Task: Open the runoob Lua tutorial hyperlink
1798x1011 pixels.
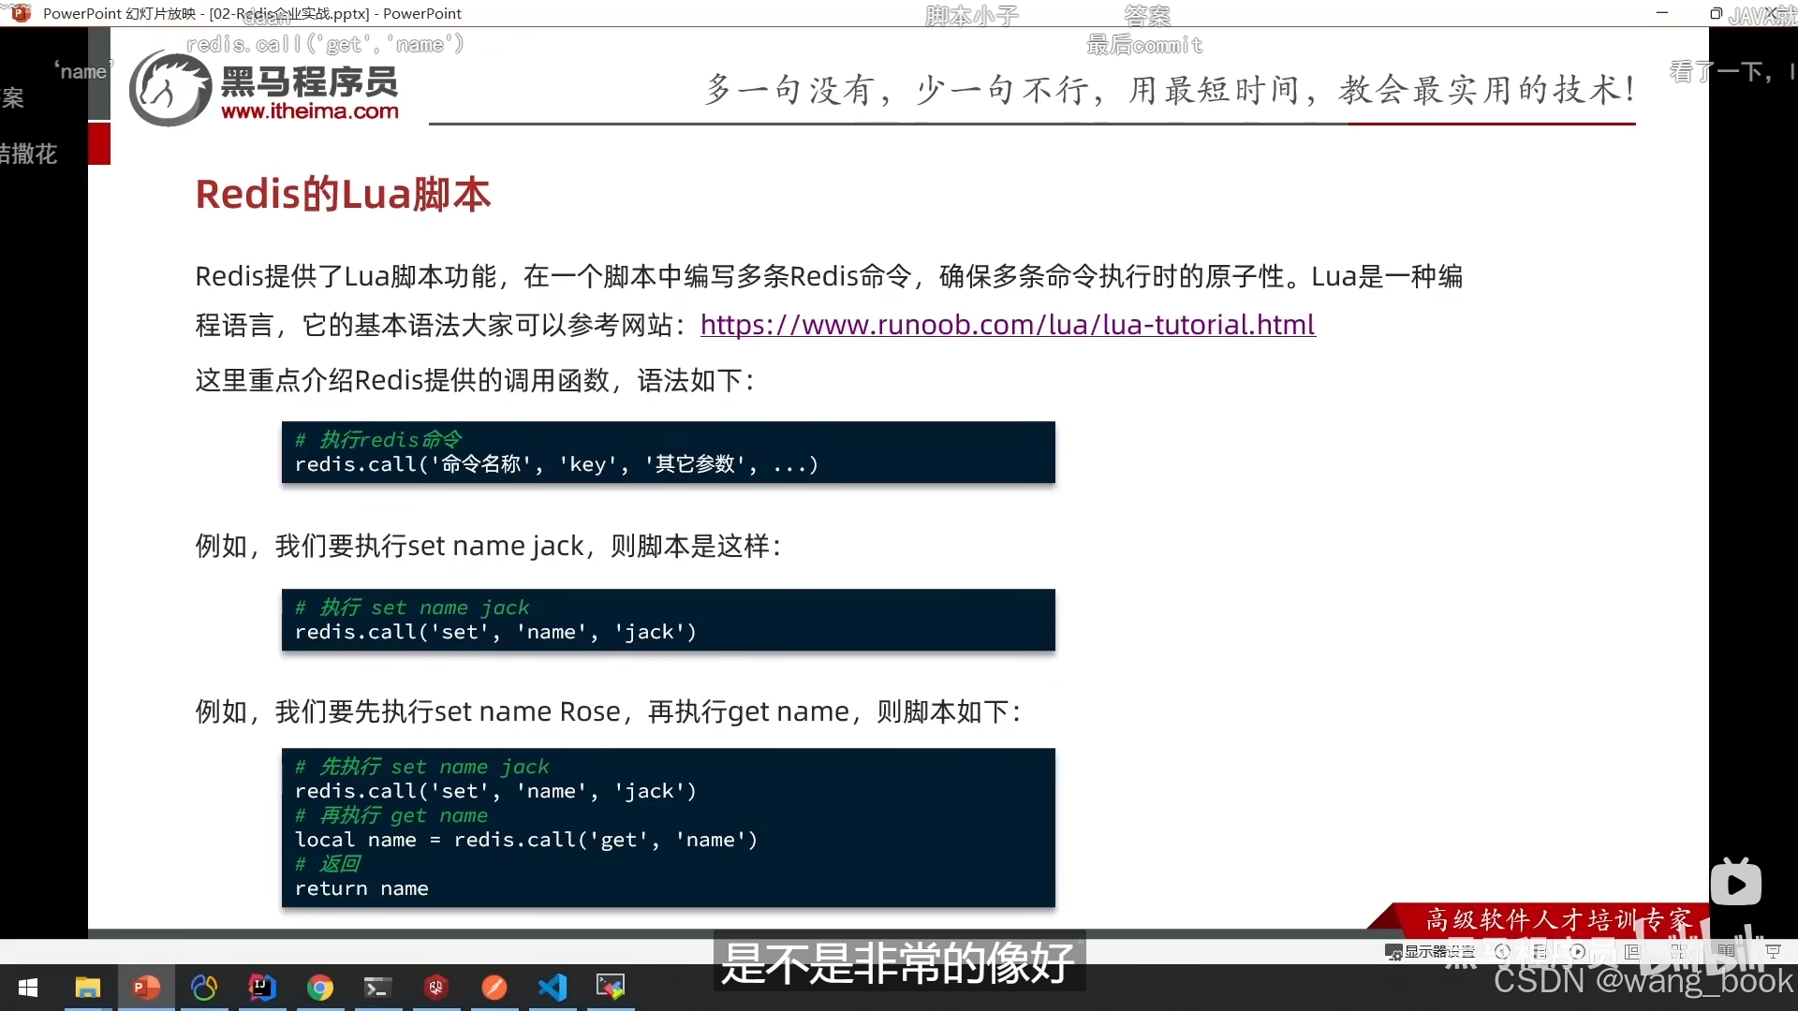Action: click(1008, 325)
